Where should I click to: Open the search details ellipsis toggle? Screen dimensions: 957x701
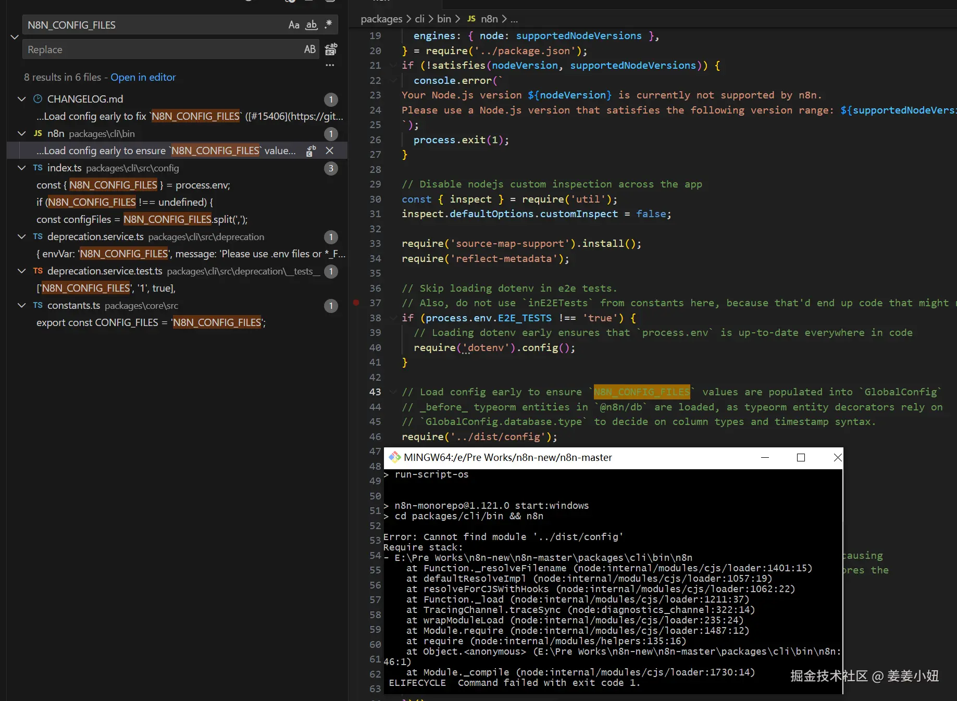coord(330,66)
